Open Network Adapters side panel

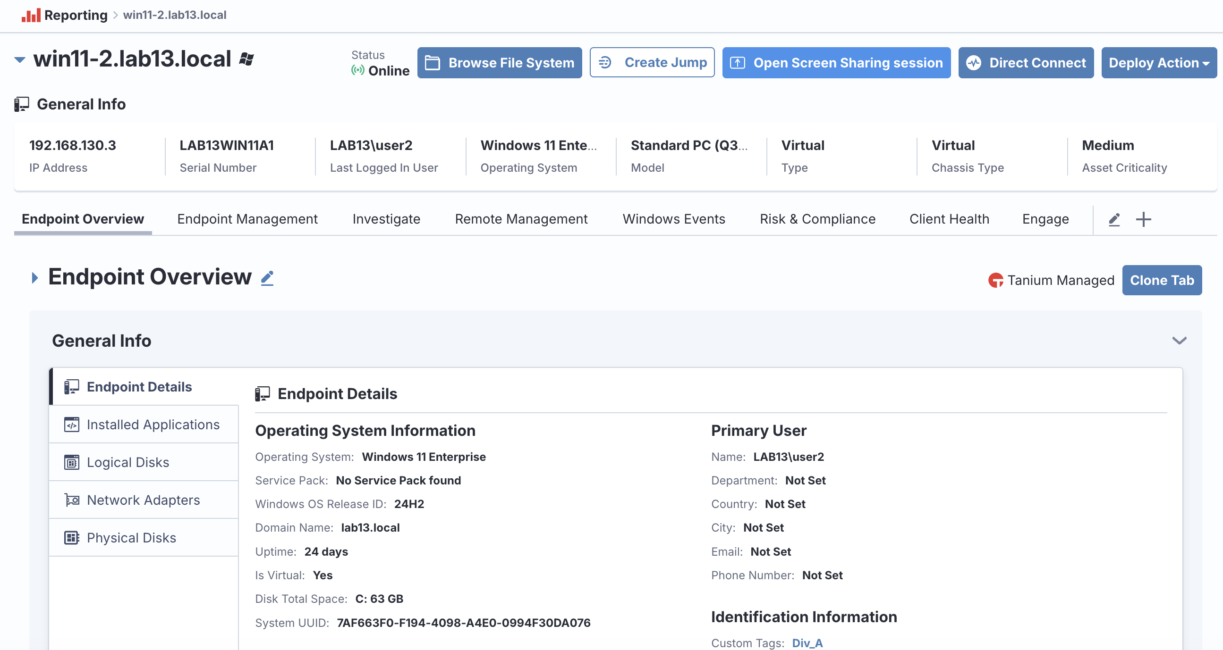[x=144, y=500]
